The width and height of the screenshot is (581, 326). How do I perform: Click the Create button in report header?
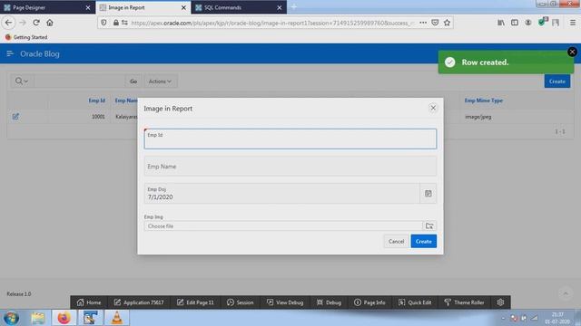coord(556,81)
